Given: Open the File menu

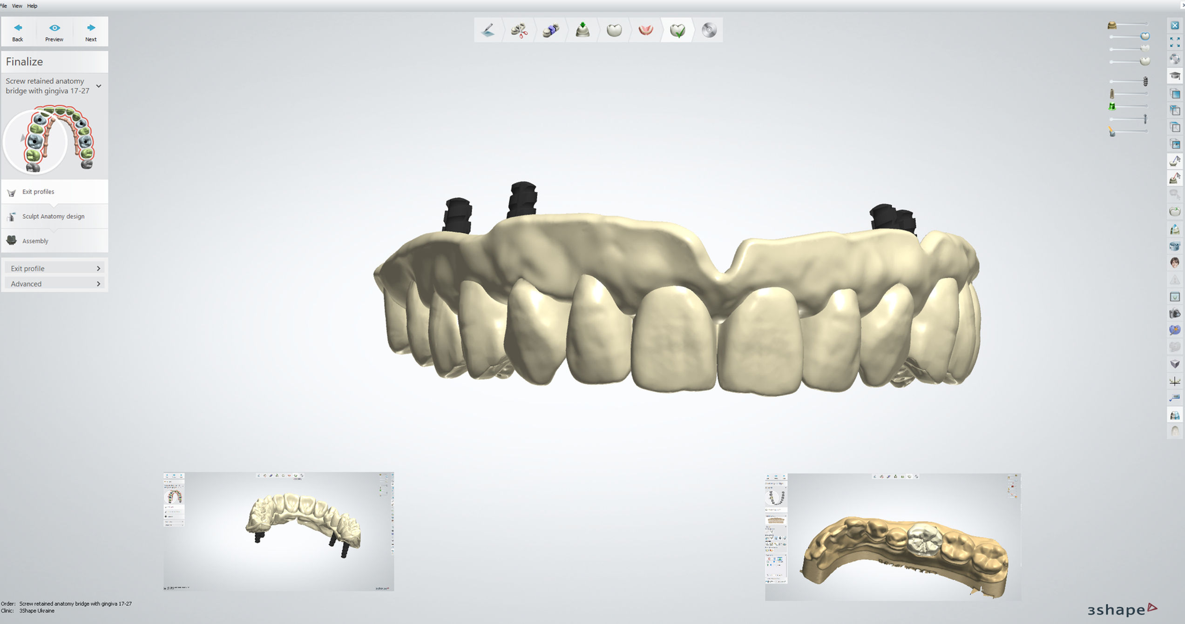Looking at the screenshot, I should pos(4,6).
